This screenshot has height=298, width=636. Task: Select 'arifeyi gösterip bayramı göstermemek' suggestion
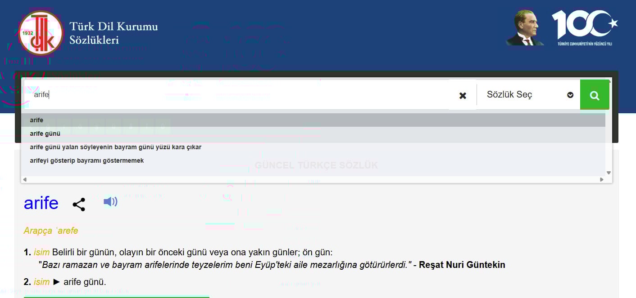click(x=87, y=160)
